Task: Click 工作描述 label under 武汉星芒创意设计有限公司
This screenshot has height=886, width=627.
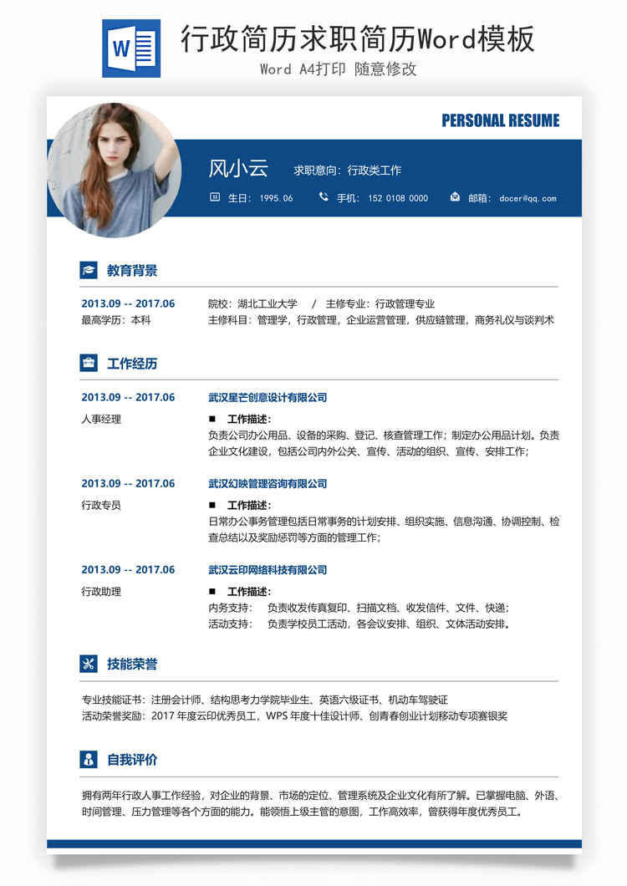Action: (x=249, y=420)
